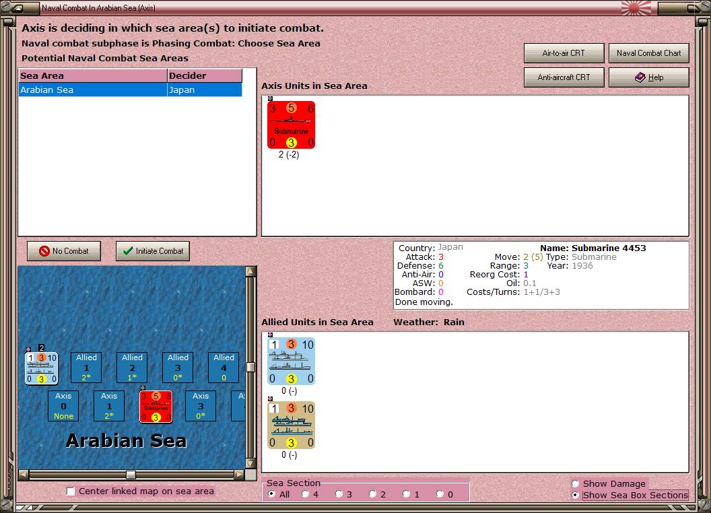This screenshot has width=711, height=513.
Task: Select sea section 0 radio button
Action: (x=440, y=494)
